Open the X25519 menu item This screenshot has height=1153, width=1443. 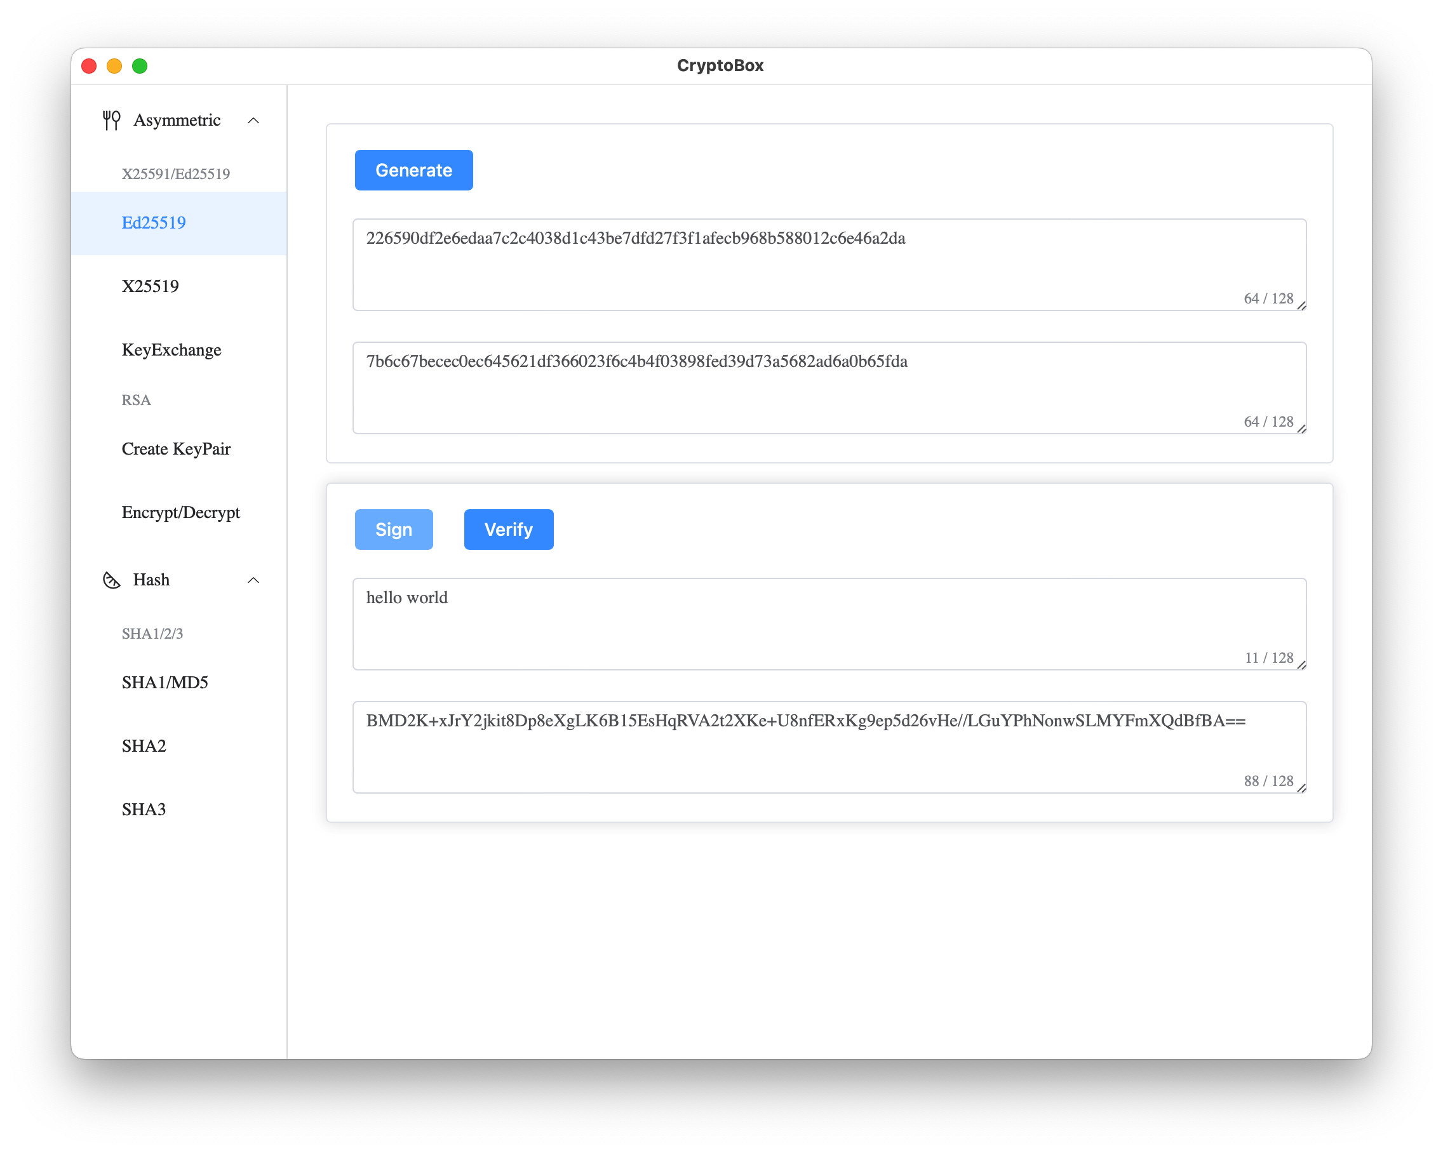[x=151, y=286]
